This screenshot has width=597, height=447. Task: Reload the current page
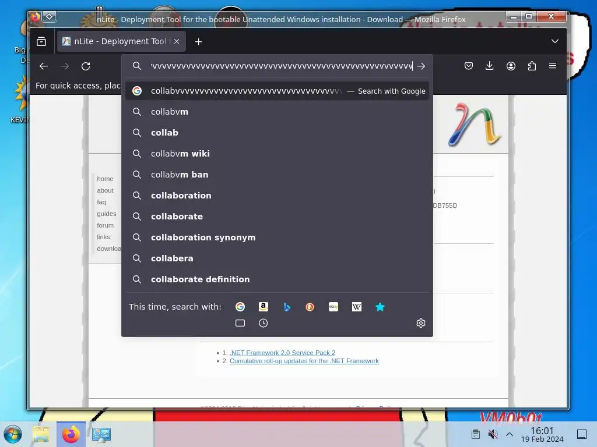coord(86,66)
